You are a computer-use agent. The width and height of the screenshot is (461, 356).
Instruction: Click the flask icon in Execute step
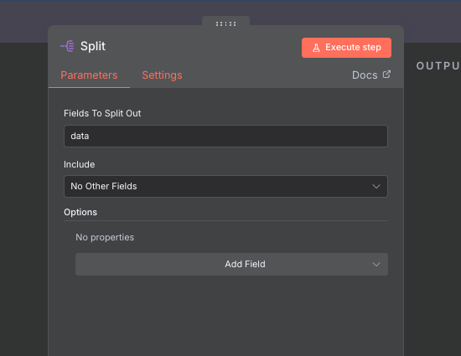[316, 48]
